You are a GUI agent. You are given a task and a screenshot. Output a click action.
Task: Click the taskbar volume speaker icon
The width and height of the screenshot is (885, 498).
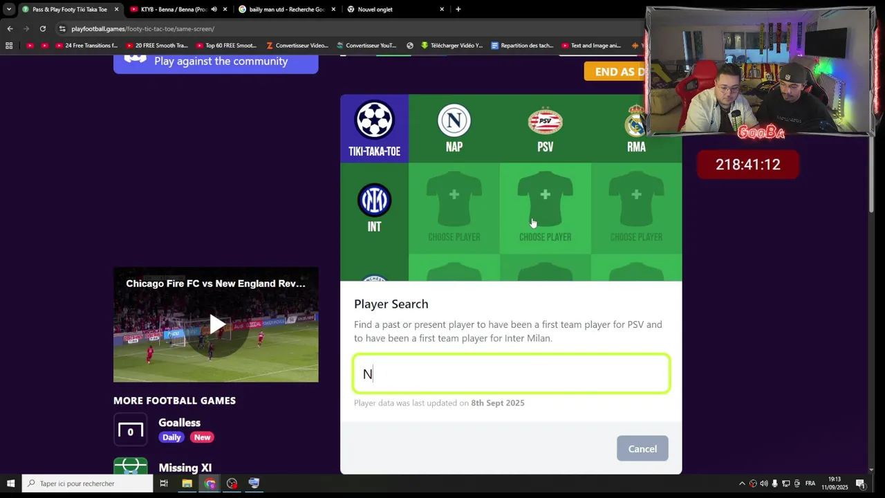pyautogui.click(x=764, y=483)
